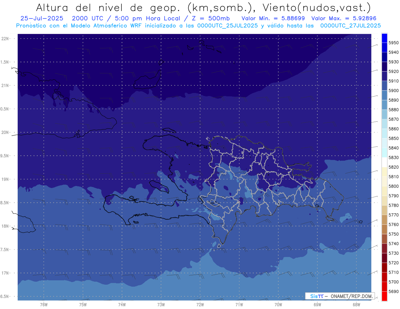The height and width of the screenshot is (309, 400).
Task: Pick the bright blue legend swatch above 5950
Action: [x=384, y=38]
